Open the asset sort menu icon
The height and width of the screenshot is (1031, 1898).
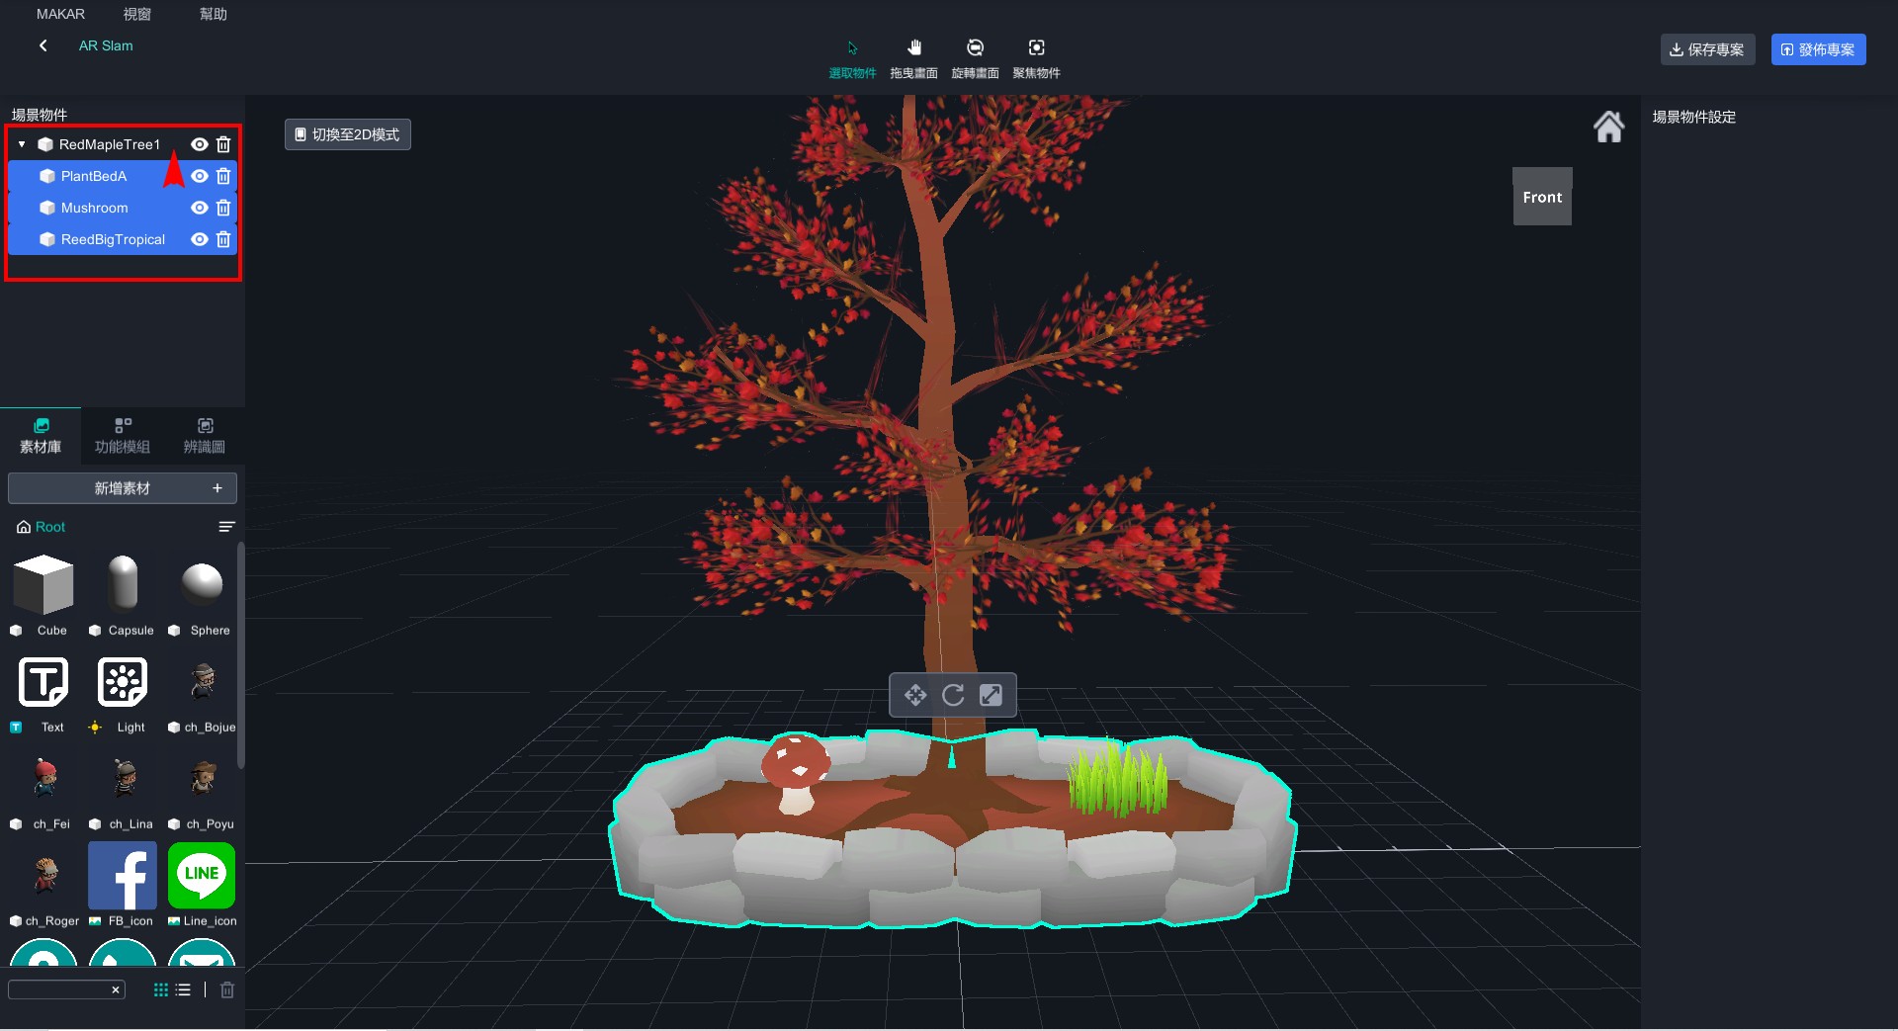click(226, 527)
